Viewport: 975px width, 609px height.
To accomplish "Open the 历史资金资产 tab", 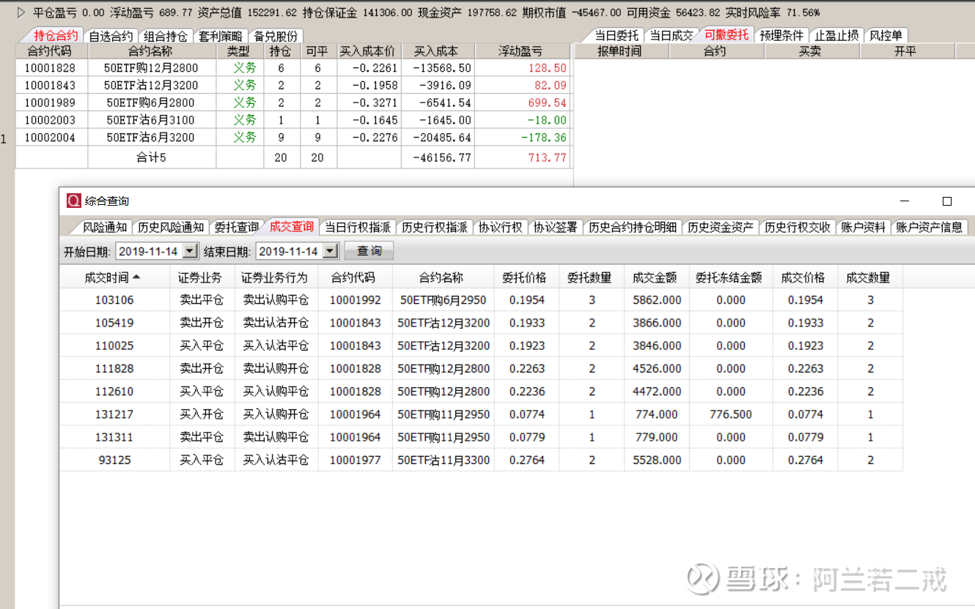I will 721,227.
